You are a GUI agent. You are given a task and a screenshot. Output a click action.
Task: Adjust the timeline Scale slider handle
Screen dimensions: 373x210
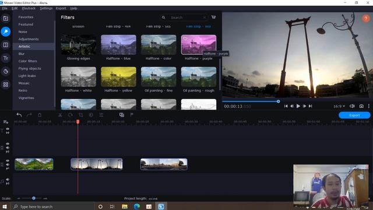point(34,198)
